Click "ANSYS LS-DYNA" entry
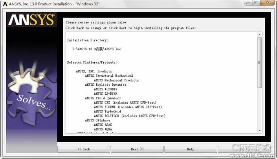 (105, 94)
